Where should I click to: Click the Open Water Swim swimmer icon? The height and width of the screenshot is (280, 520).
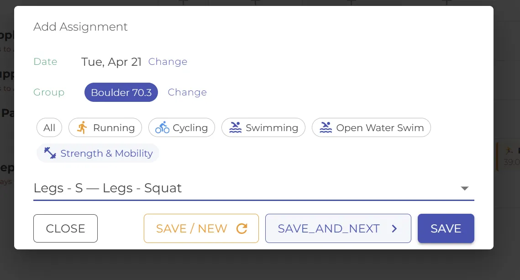pos(326,127)
